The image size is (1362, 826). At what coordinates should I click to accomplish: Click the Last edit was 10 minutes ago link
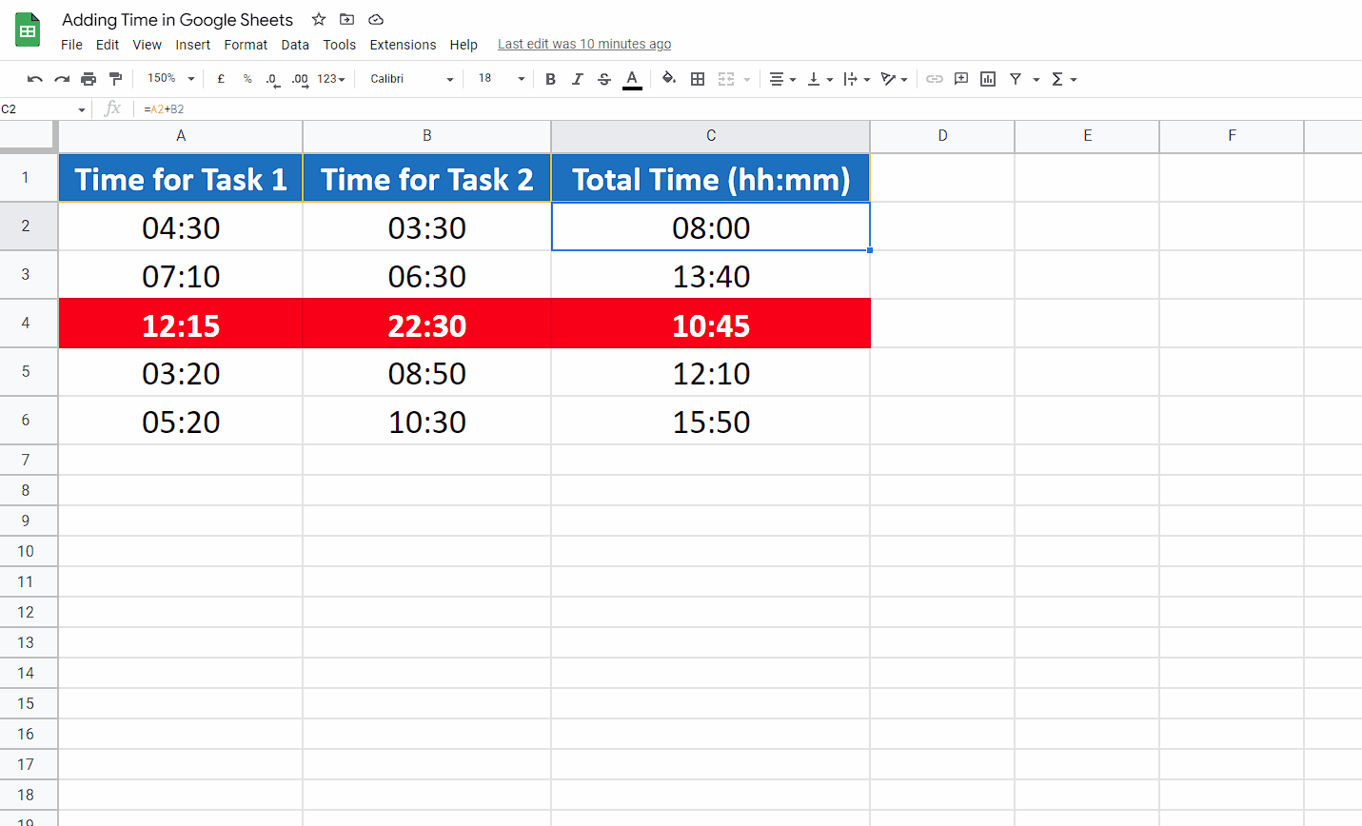(584, 44)
